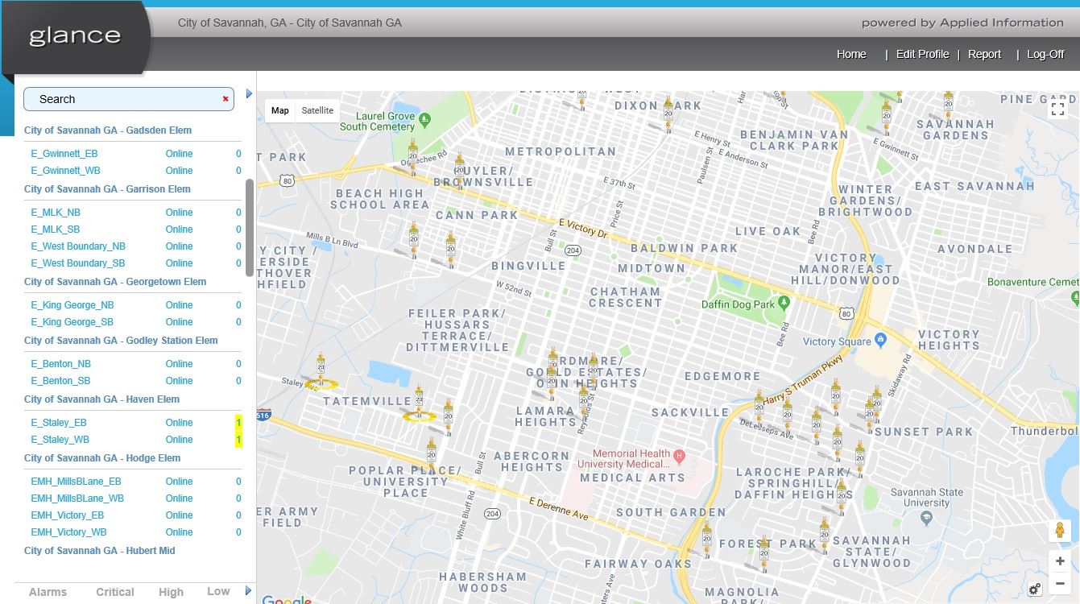Open the map settings gear icon

point(1035,589)
